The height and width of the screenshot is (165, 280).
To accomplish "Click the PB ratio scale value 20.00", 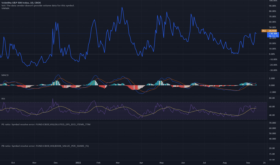I will click(272, 148).
